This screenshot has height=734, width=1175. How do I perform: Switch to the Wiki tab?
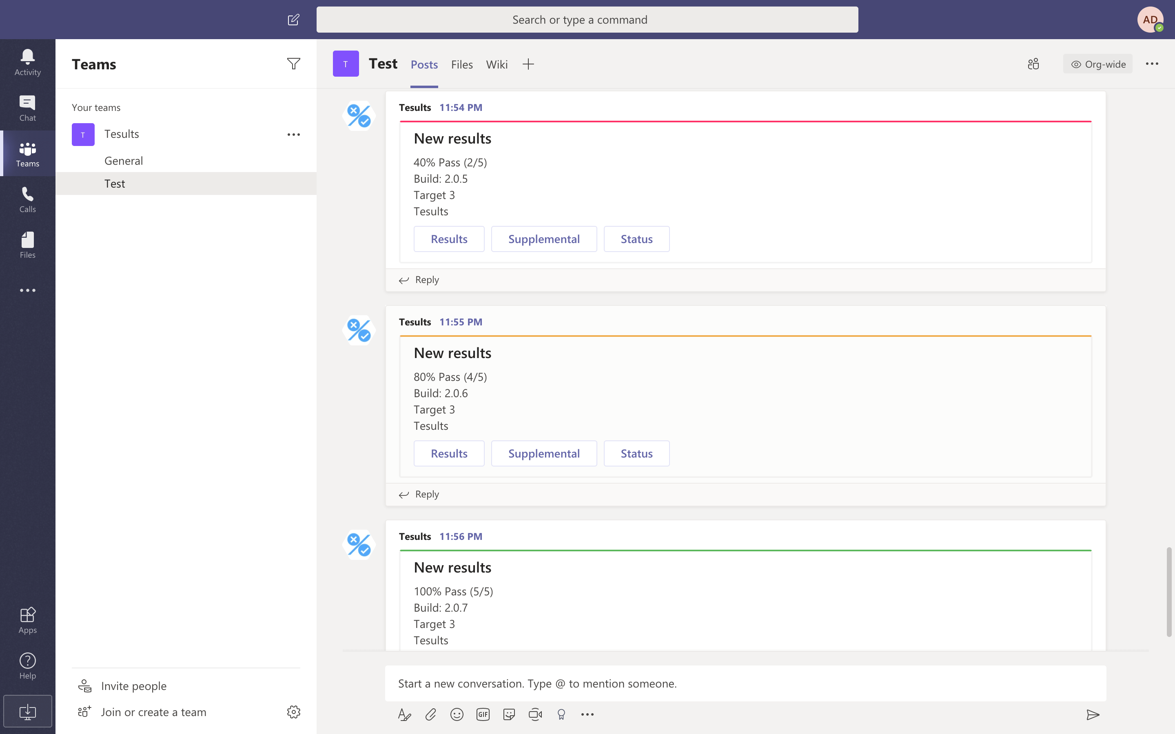coord(497,64)
